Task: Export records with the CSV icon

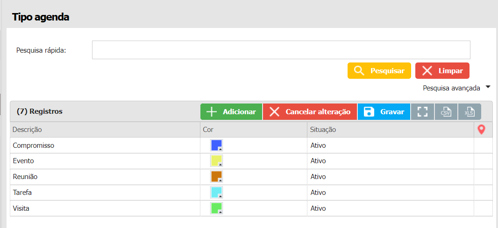Action: 446,112
